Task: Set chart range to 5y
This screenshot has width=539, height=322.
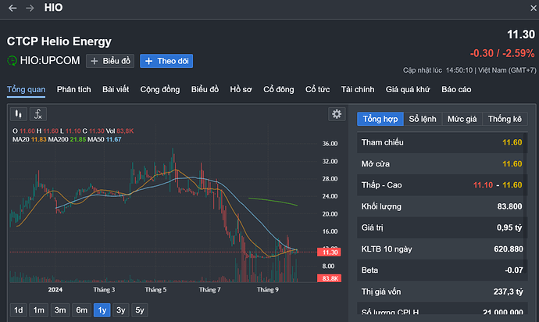Action: coord(140,310)
